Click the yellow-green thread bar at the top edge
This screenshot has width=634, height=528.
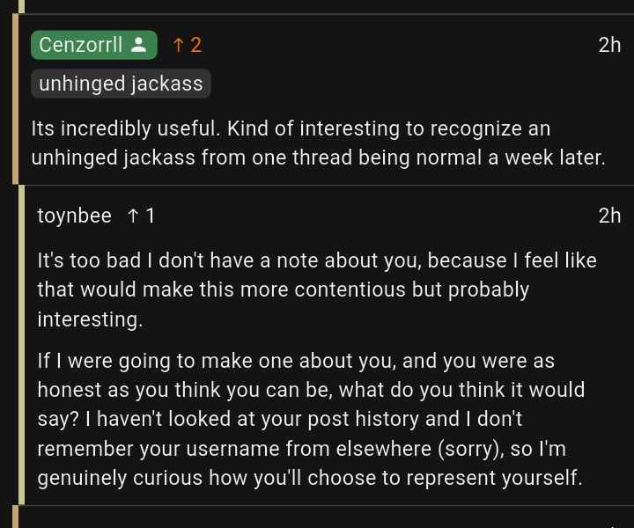tap(21, 6)
